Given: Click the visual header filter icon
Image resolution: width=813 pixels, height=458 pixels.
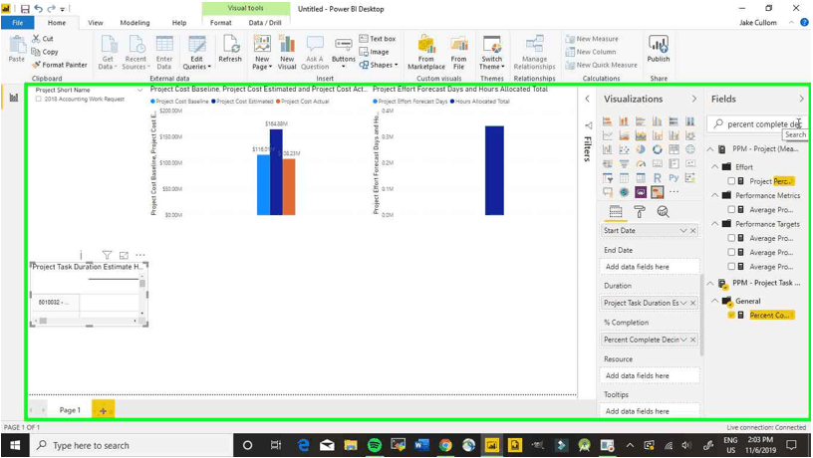Looking at the screenshot, I should 107,255.
